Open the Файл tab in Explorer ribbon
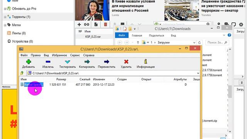The image size is (247, 139). [122, 35]
